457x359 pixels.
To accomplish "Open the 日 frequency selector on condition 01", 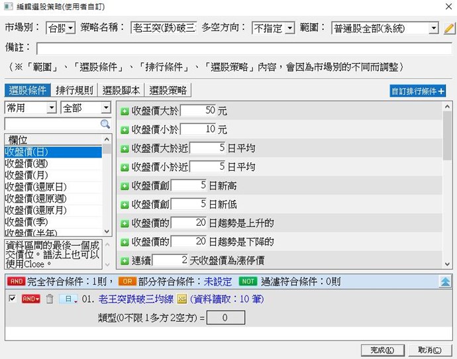I will pyautogui.click(x=68, y=299).
